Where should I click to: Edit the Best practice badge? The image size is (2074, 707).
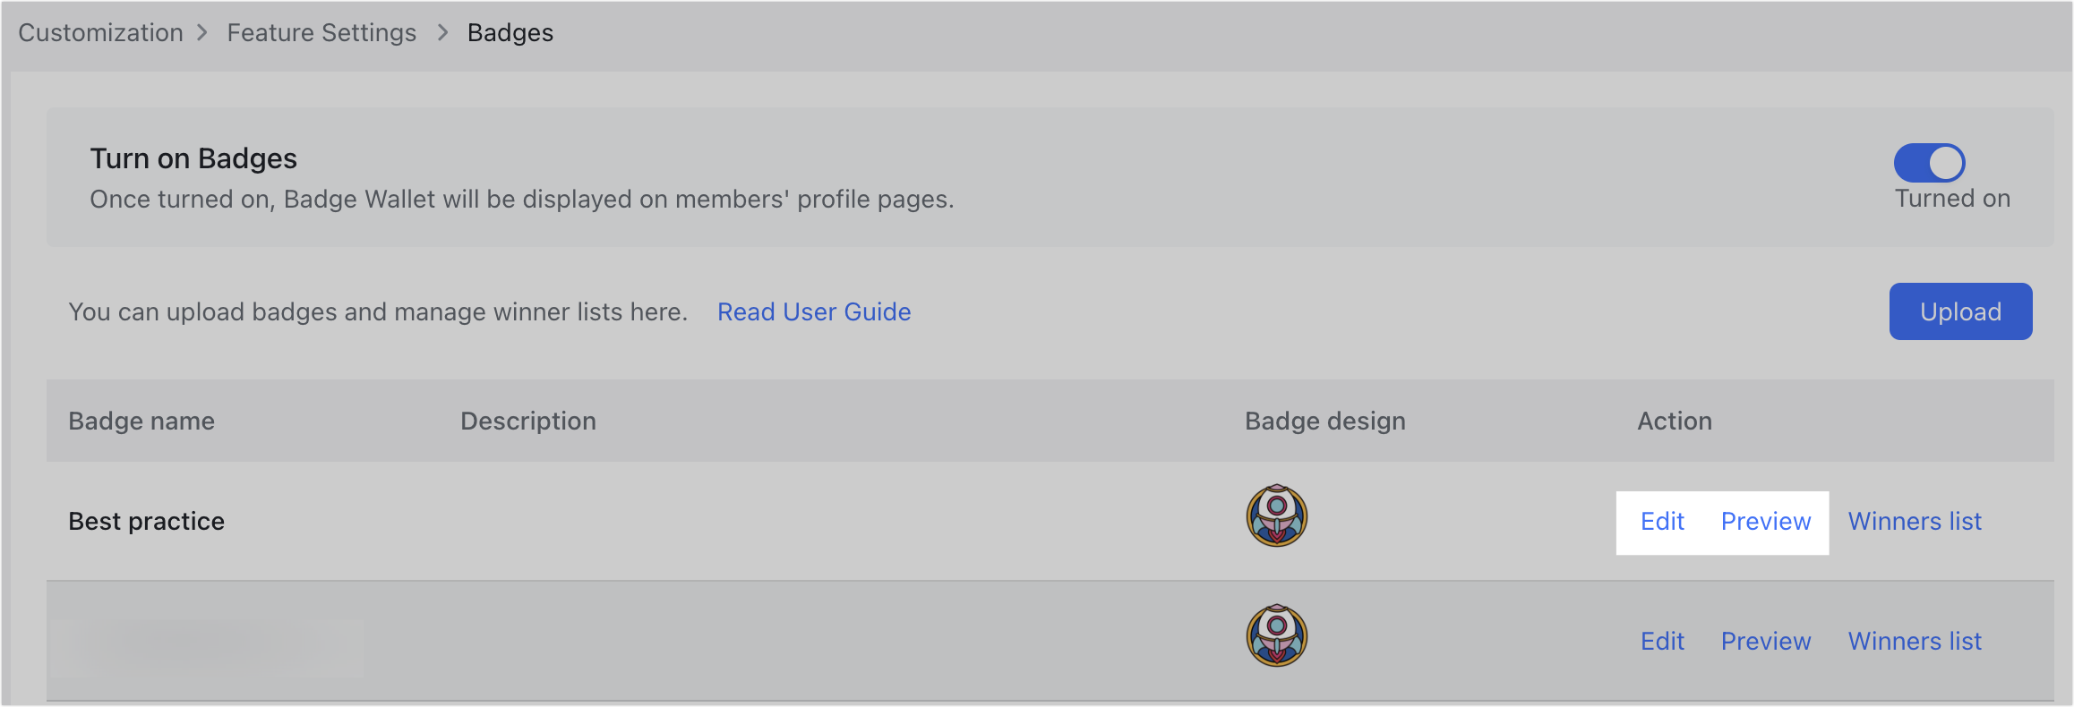coord(1661,522)
